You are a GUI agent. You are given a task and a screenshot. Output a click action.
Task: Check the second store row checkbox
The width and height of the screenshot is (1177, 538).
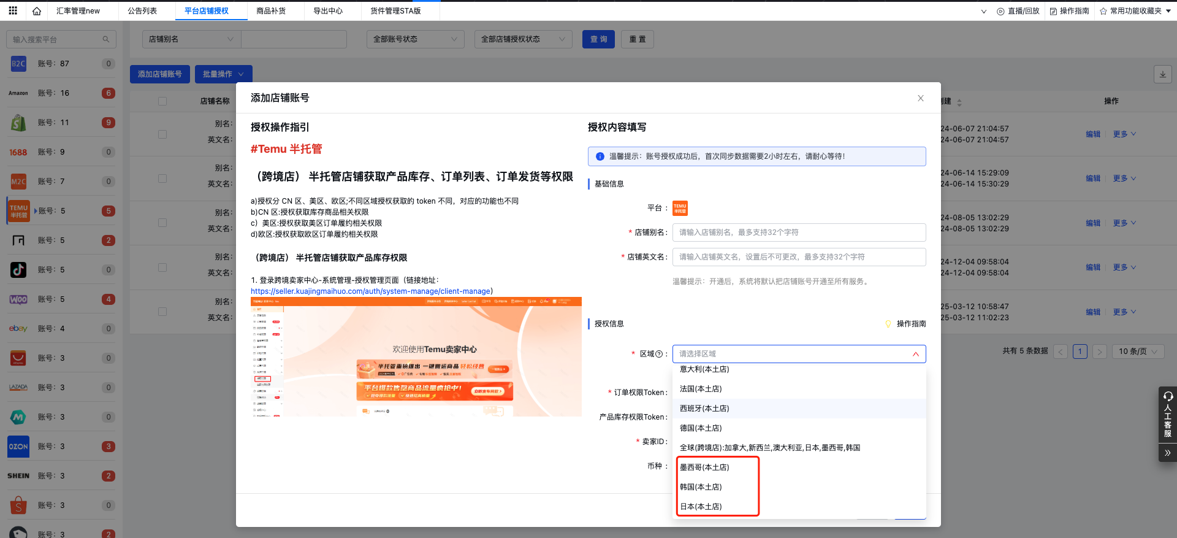162,179
